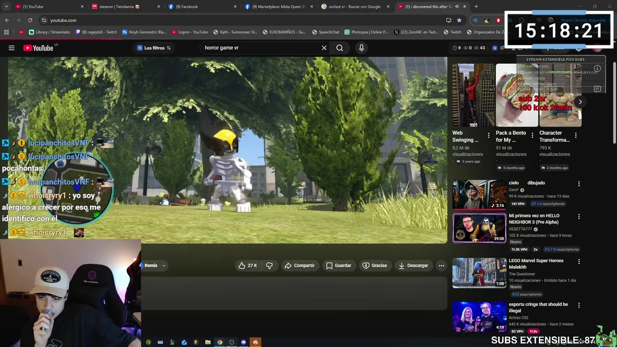Dislike the video with thumbs down
Image resolution: width=617 pixels, height=347 pixels.
(x=269, y=266)
